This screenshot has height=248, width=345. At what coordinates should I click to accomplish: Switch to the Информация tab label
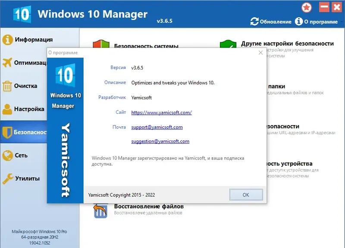(34, 40)
